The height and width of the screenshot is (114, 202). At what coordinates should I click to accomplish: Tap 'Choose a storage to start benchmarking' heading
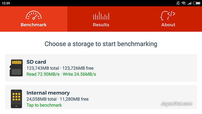pos(101,44)
